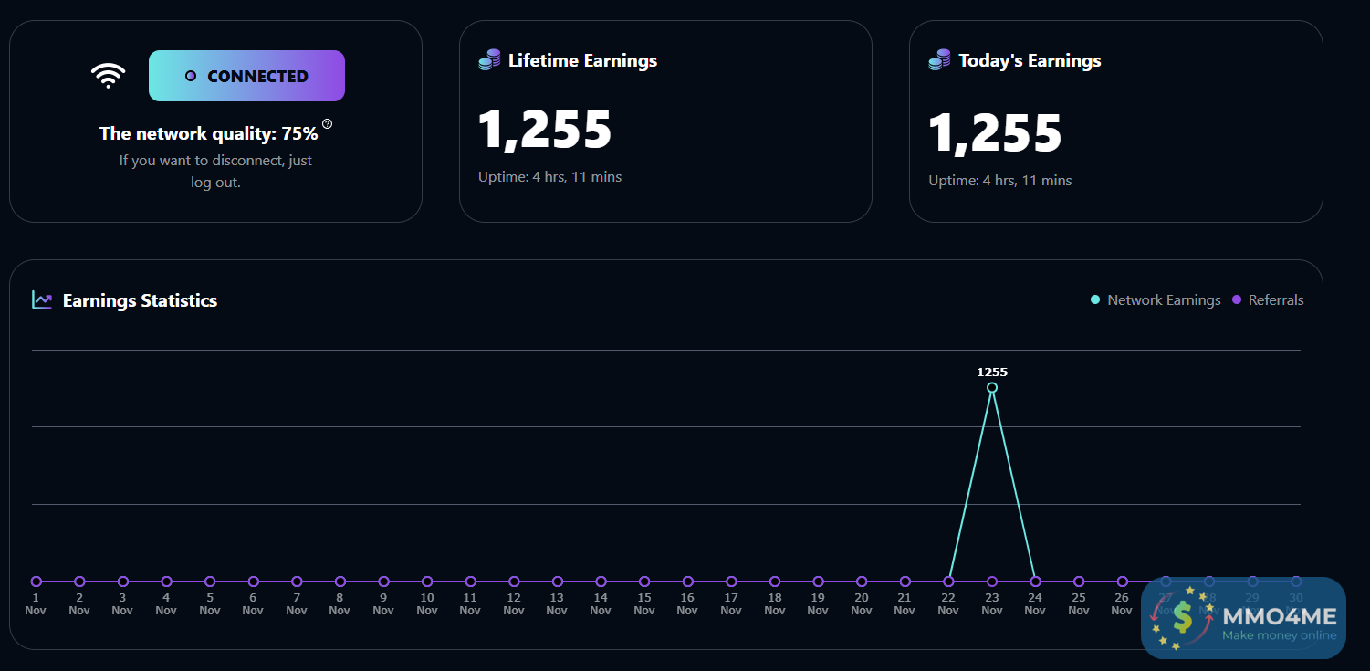Select the 25 Nov data point
The image size is (1370, 671).
1079,582
